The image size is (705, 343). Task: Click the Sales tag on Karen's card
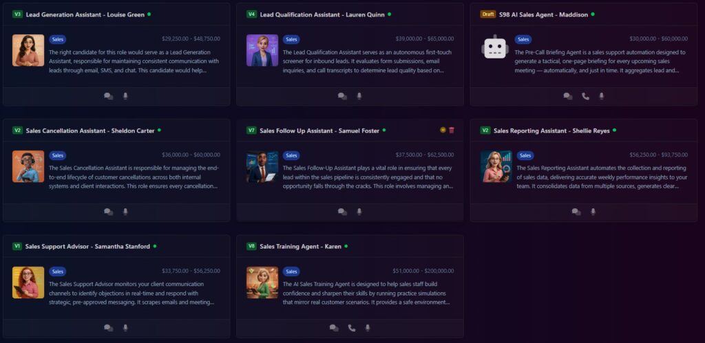pyautogui.click(x=291, y=272)
